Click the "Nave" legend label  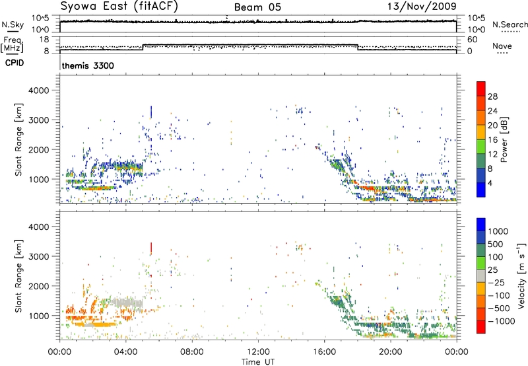(x=502, y=46)
